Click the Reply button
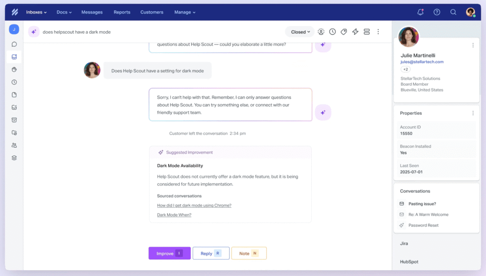The height and width of the screenshot is (276, 486). point(211,253)
